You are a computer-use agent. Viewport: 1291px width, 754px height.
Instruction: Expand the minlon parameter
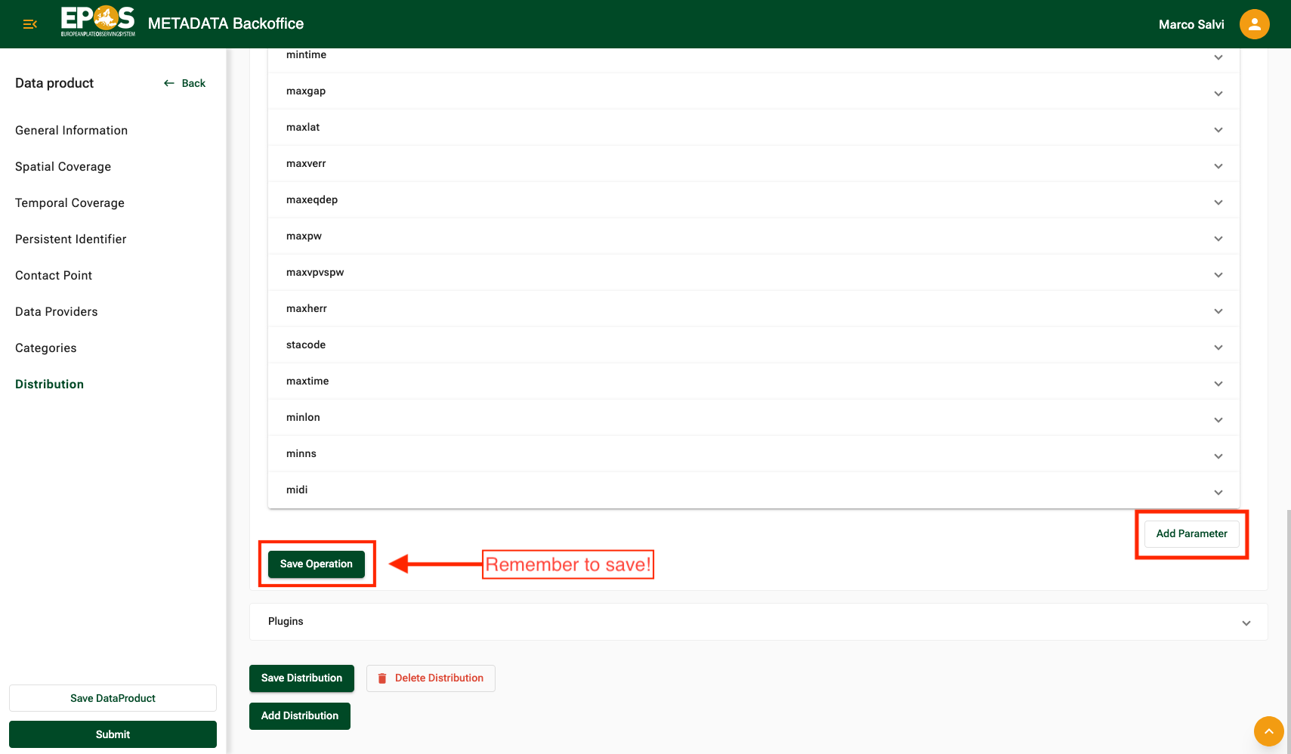click(x=1218, y=420)
